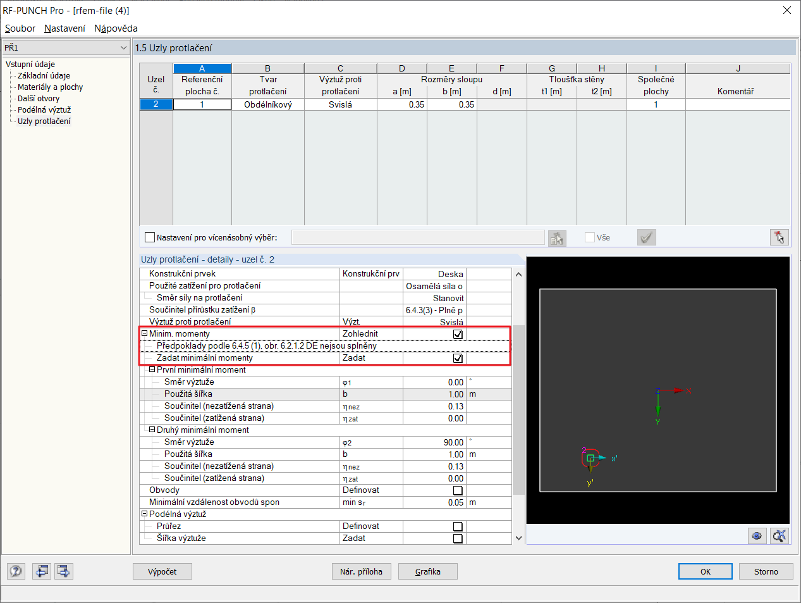Collapse the Podélná výztuž group
Viewport: 801px width, 603px height.
click(x=144, y=514)
